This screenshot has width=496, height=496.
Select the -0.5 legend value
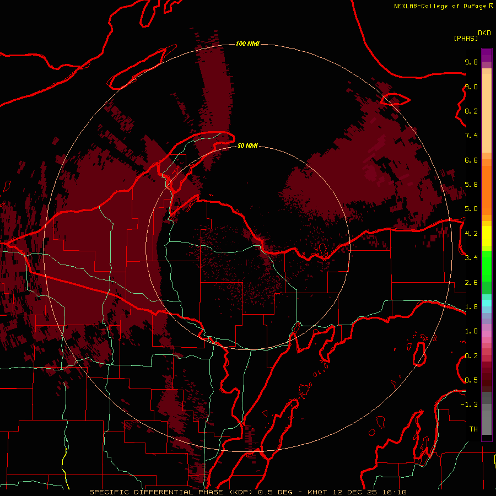[x=469, y=380]
